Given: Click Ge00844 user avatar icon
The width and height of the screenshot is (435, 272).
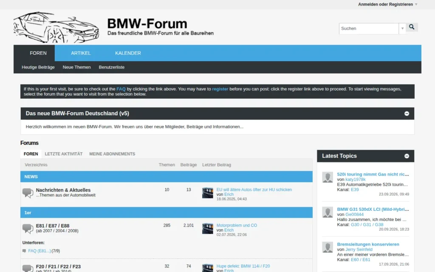Looking at the screenshot, I should click(328, 212).
